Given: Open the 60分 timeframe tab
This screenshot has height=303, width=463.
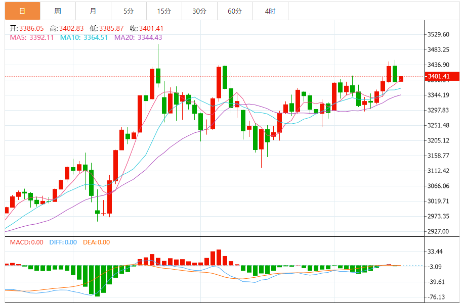Looking at the screenshot, I should [x=235, y=11].
